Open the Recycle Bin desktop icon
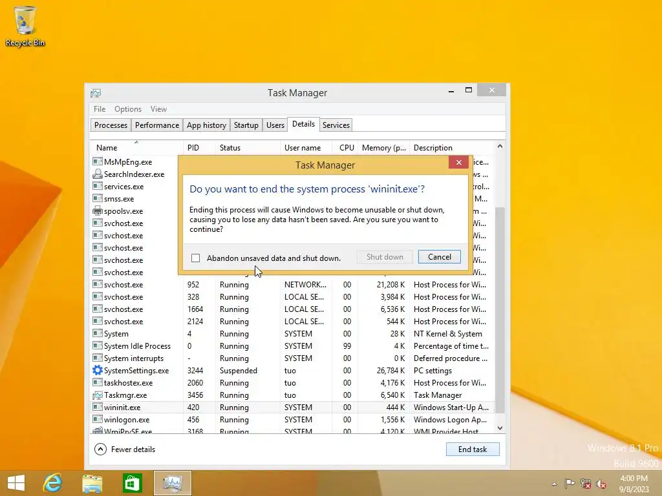 (25, 26)
